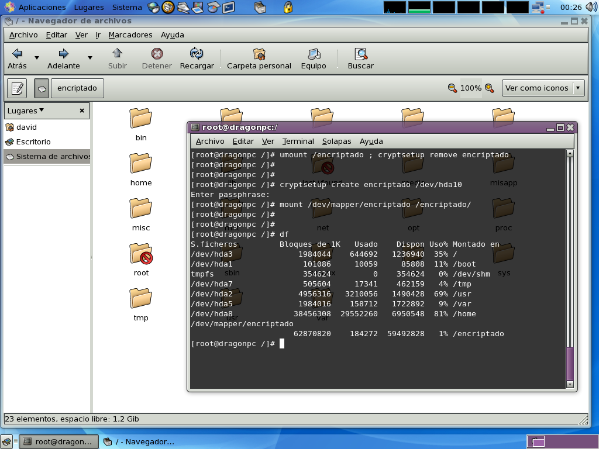Switch to root@dragon taskbar window button

click(57, 441)
